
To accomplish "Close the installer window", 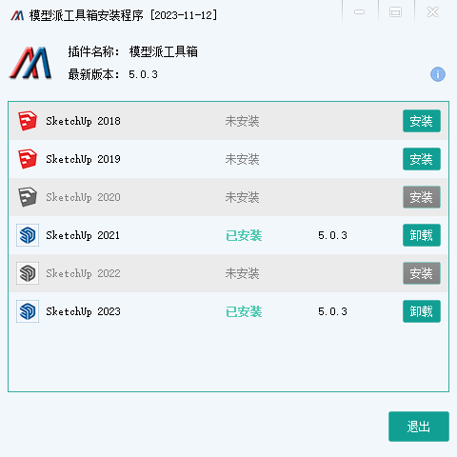I will 432,12.
